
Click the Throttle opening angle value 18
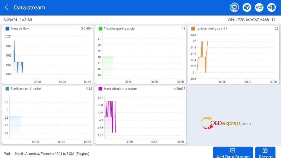coord(183,29)
